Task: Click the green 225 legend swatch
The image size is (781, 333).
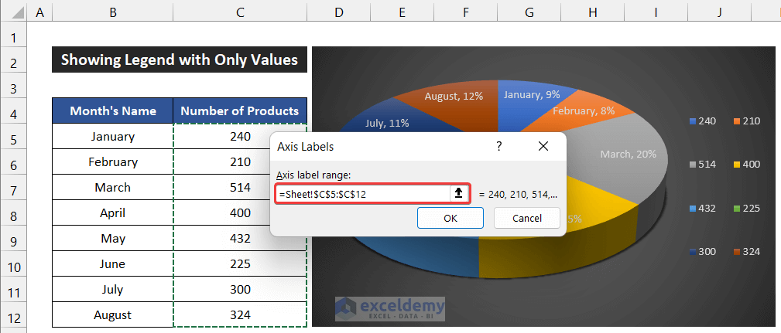Action: 735,209
